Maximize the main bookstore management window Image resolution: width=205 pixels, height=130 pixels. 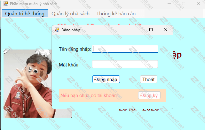[x=184, y=4]
